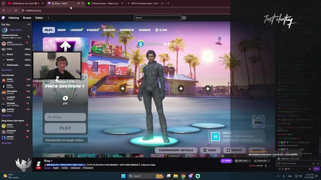Sort followed channels by viewers

(28, 36)
